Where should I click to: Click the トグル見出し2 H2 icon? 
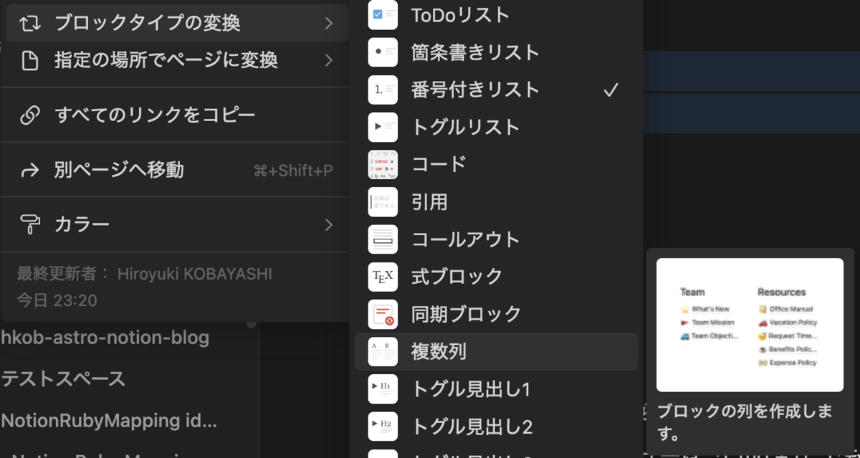(x=383, y=426)
